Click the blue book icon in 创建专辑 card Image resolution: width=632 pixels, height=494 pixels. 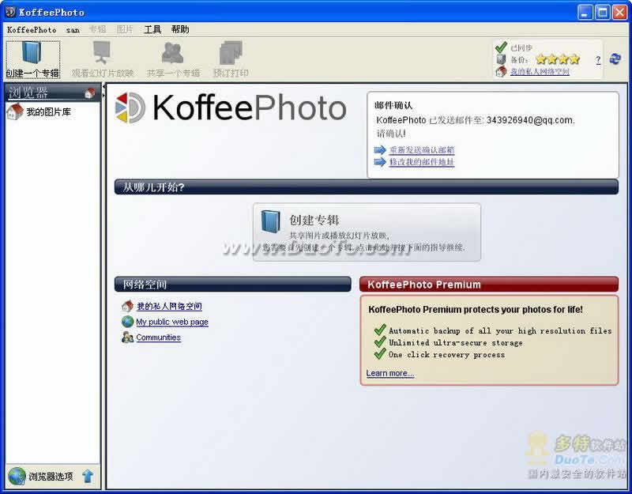click(x=270, y=221)
